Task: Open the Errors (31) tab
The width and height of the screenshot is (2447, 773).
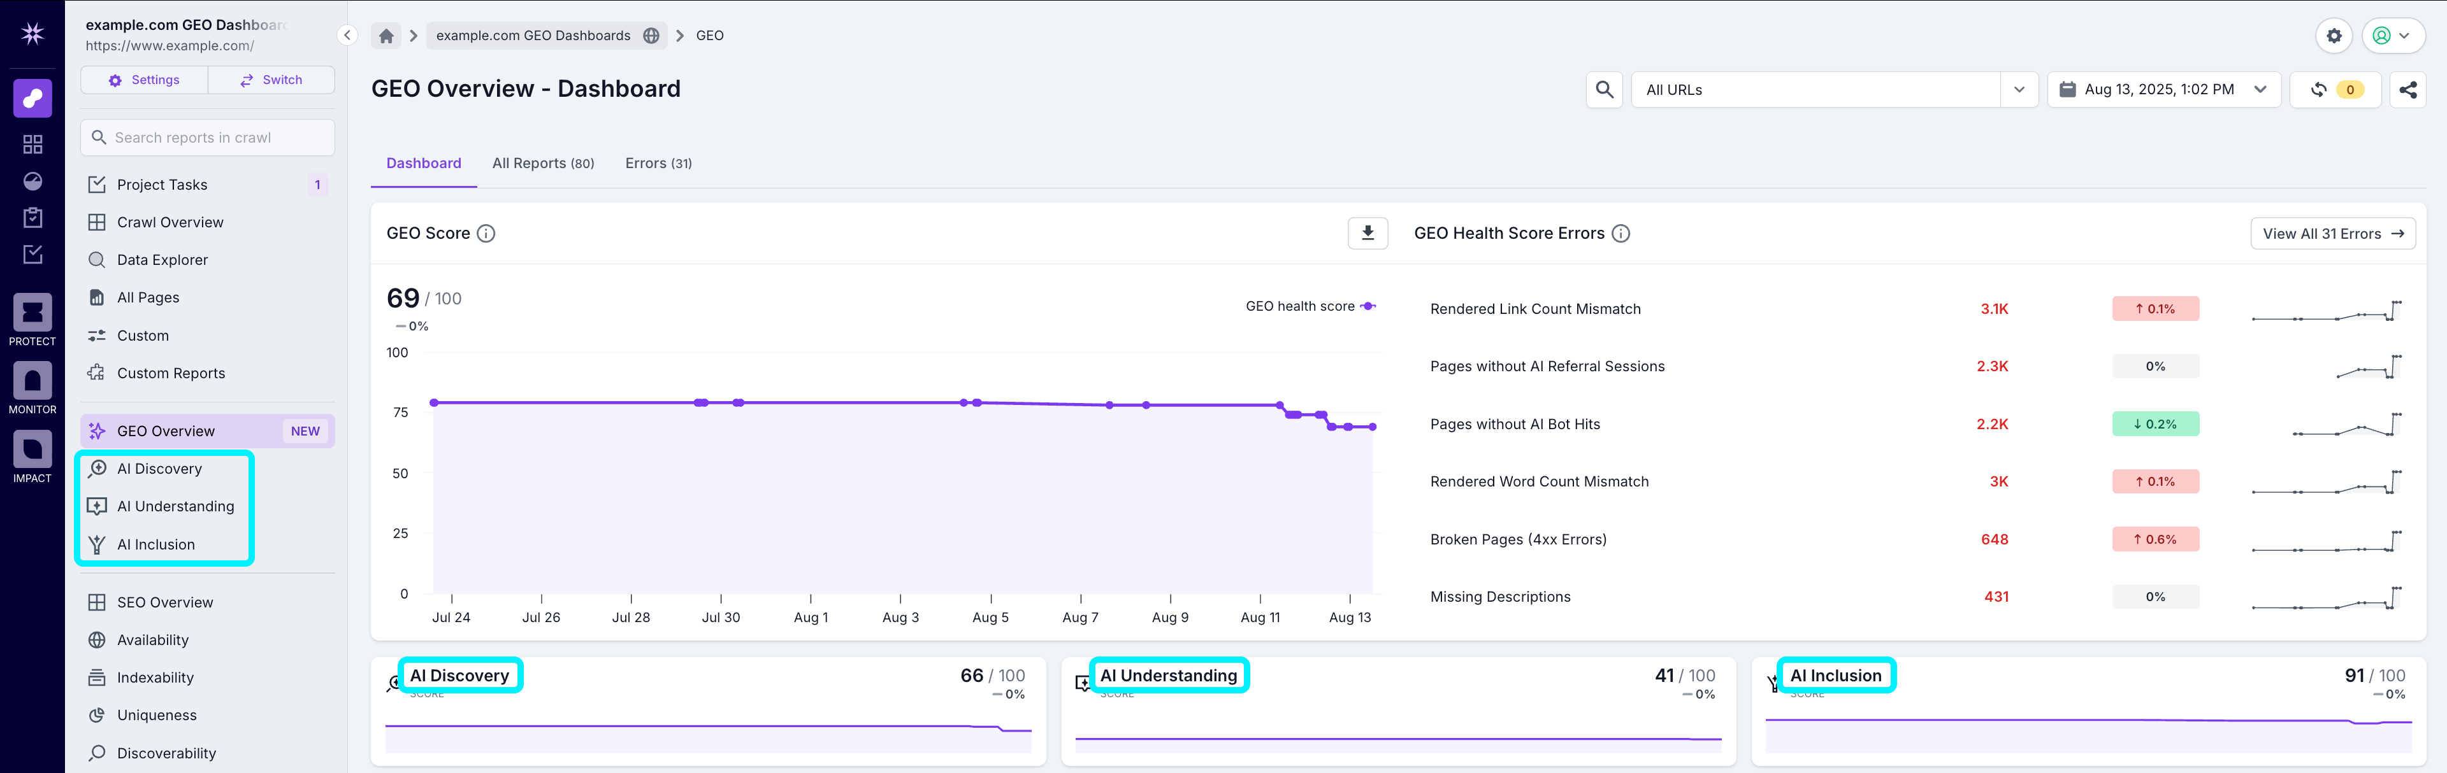Action: (x=658, y=162)
